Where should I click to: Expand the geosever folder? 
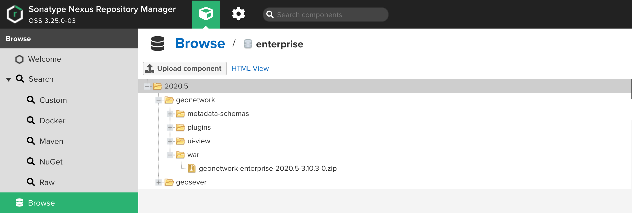[x=159, y=182]
